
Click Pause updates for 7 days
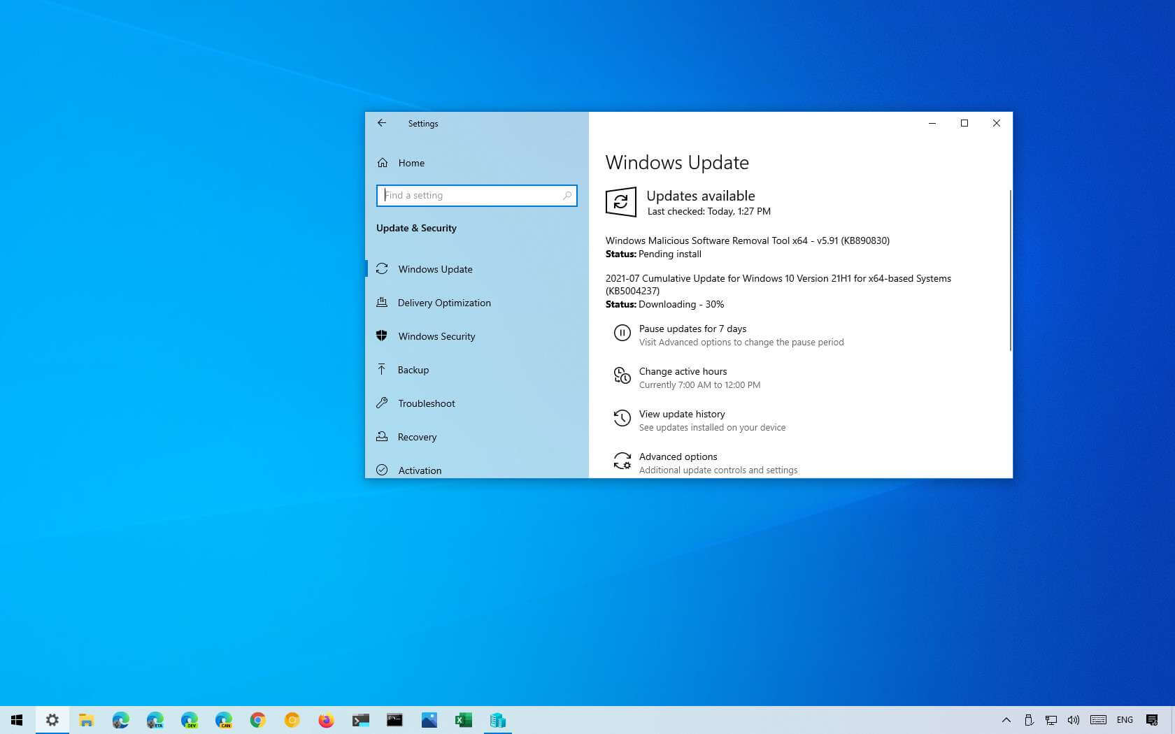click(x=692, y=329)
